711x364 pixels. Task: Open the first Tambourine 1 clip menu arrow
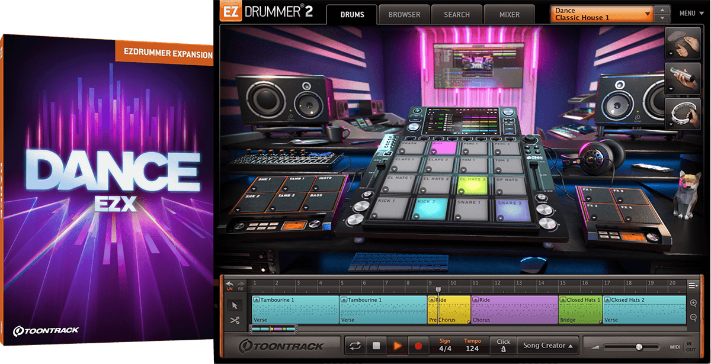pyautogui.click(x=257, y=300)
